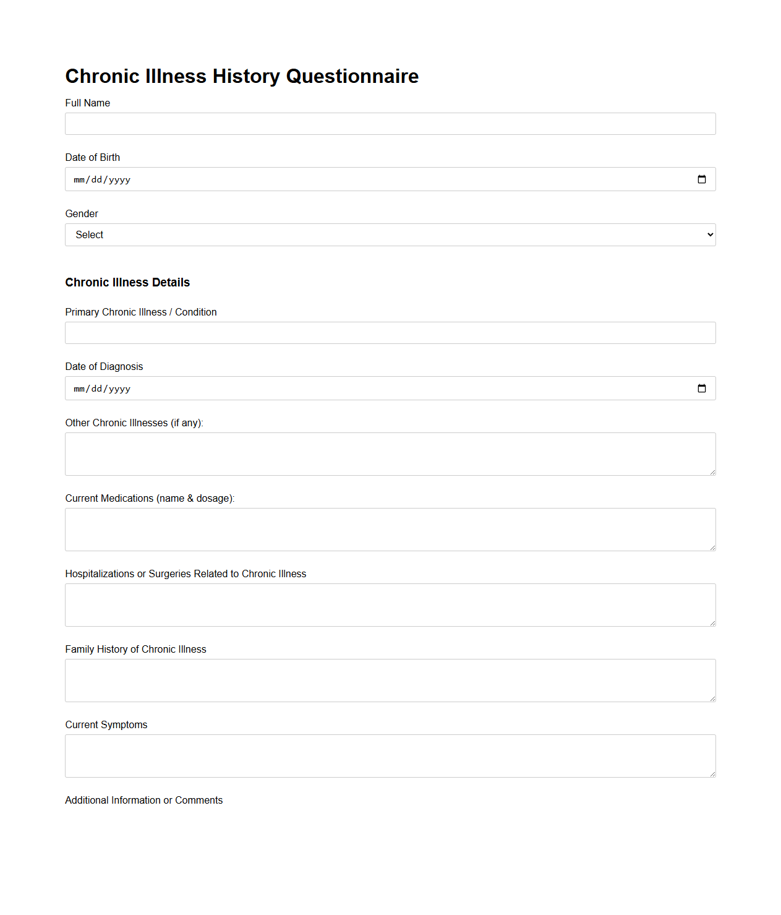
Task: Select the Current Symptoms text area
Action: click(x=390, y=755)
